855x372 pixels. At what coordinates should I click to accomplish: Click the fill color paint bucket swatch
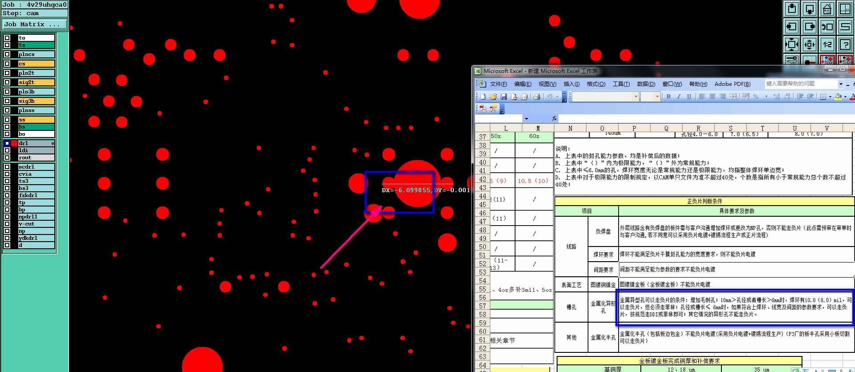(x=838, y=97)
